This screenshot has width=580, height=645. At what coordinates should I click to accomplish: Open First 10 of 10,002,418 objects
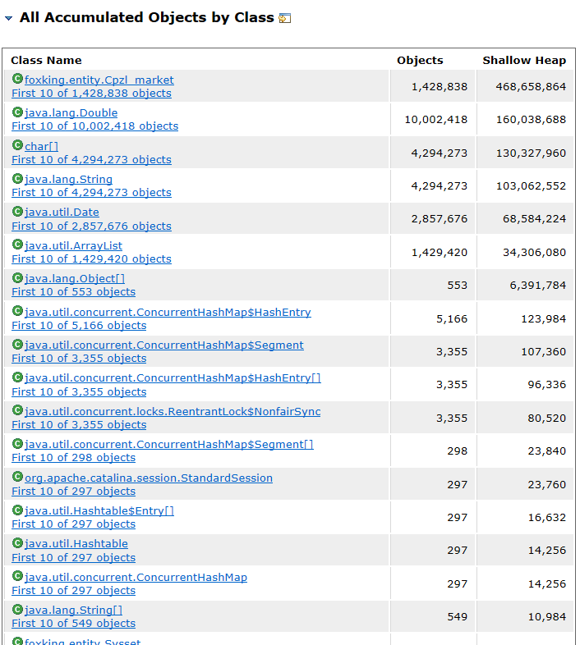click(94, 126)
